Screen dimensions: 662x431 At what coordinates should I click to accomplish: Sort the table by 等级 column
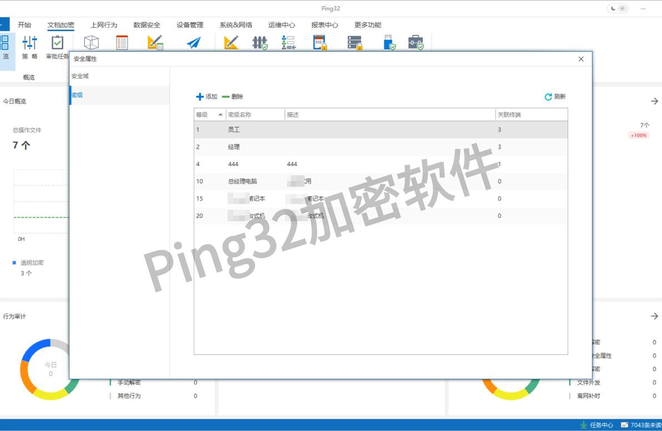point(210,115)
